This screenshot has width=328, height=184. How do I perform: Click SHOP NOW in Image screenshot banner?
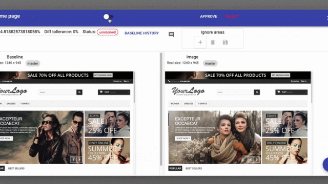point(183,139)
